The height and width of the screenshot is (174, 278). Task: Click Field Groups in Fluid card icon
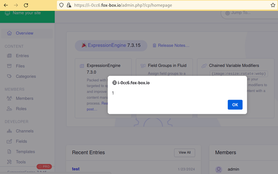tap(143, 66)
